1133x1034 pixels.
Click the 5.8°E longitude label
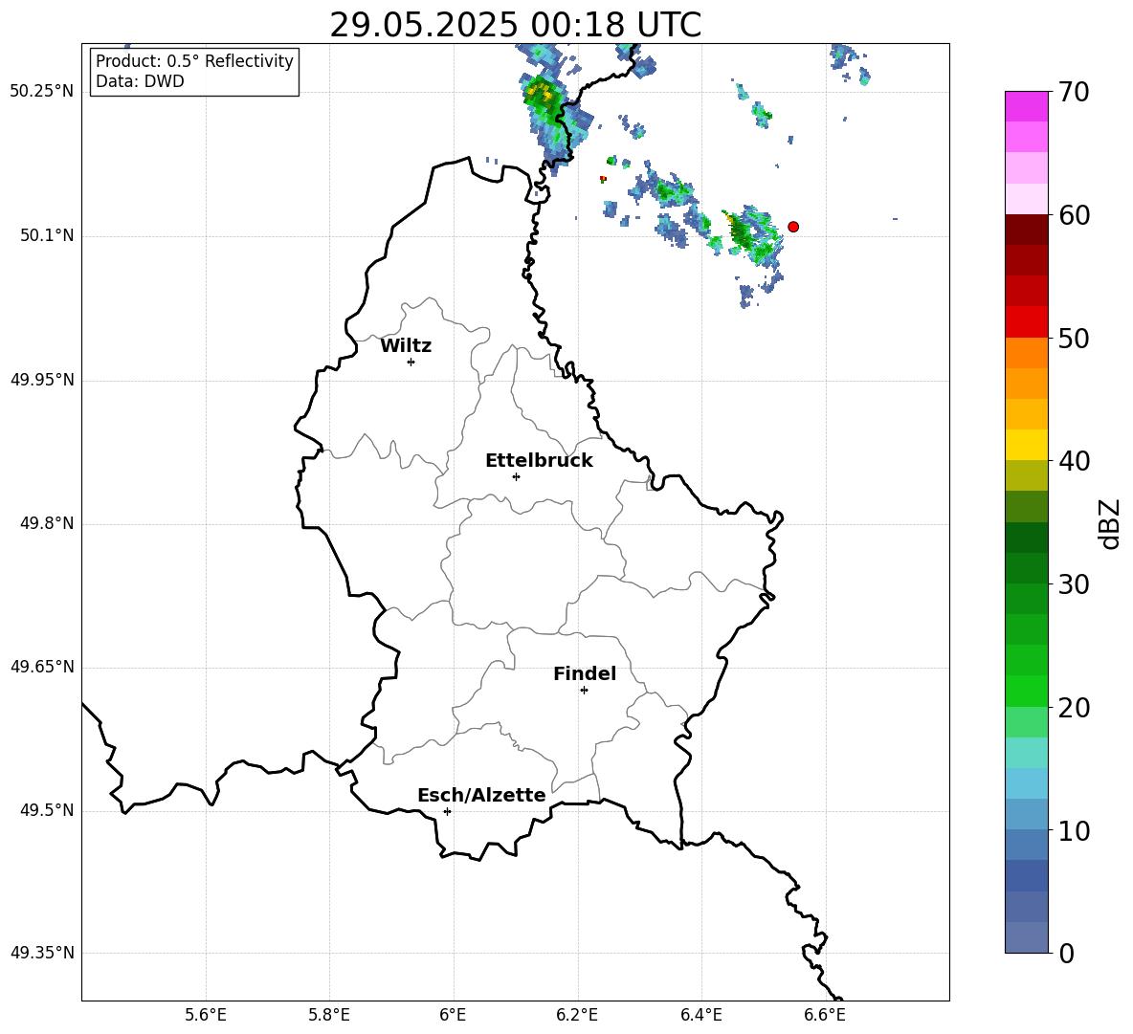click(x=329, y=1015)
